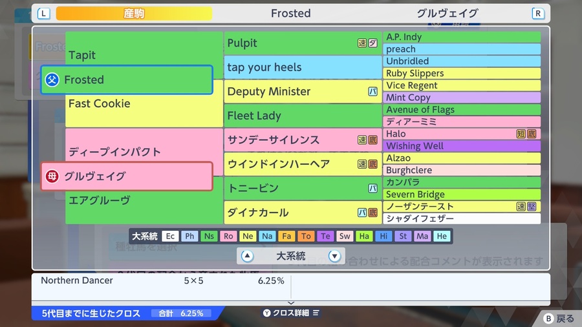582x327 pixels.
Task: Click the Sw lineage swatch
Action: tap(345, 236)
